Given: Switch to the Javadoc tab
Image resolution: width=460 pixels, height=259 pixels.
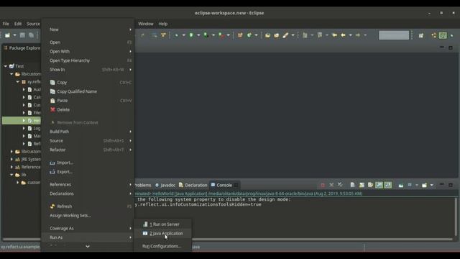Looking at the screenshot, I should point(165,185).
